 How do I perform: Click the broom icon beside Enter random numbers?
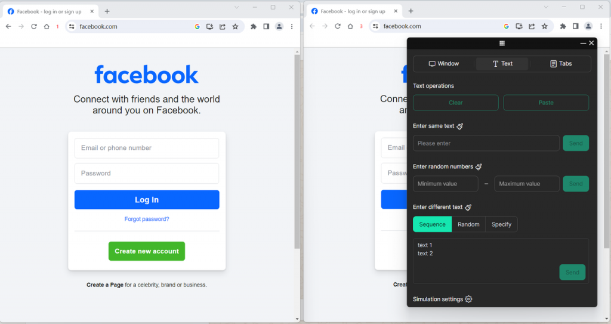click(x=479, y=167)
